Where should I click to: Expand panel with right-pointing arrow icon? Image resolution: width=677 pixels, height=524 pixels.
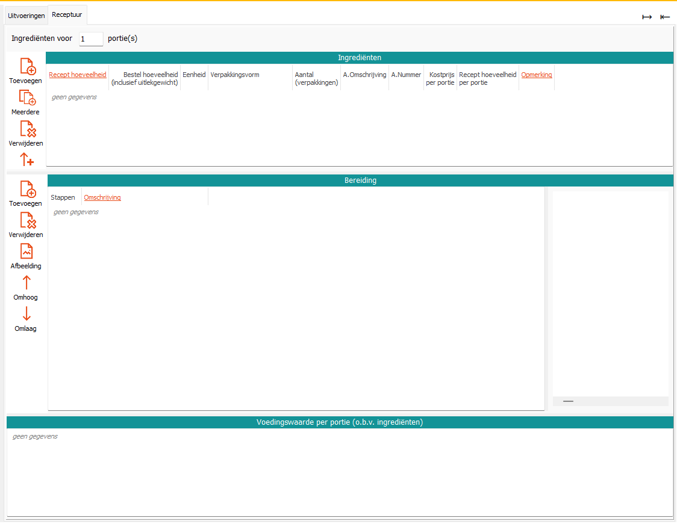tap(647, 17)
